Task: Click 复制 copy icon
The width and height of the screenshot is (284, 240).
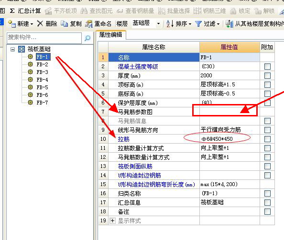Action: [64, 24]
